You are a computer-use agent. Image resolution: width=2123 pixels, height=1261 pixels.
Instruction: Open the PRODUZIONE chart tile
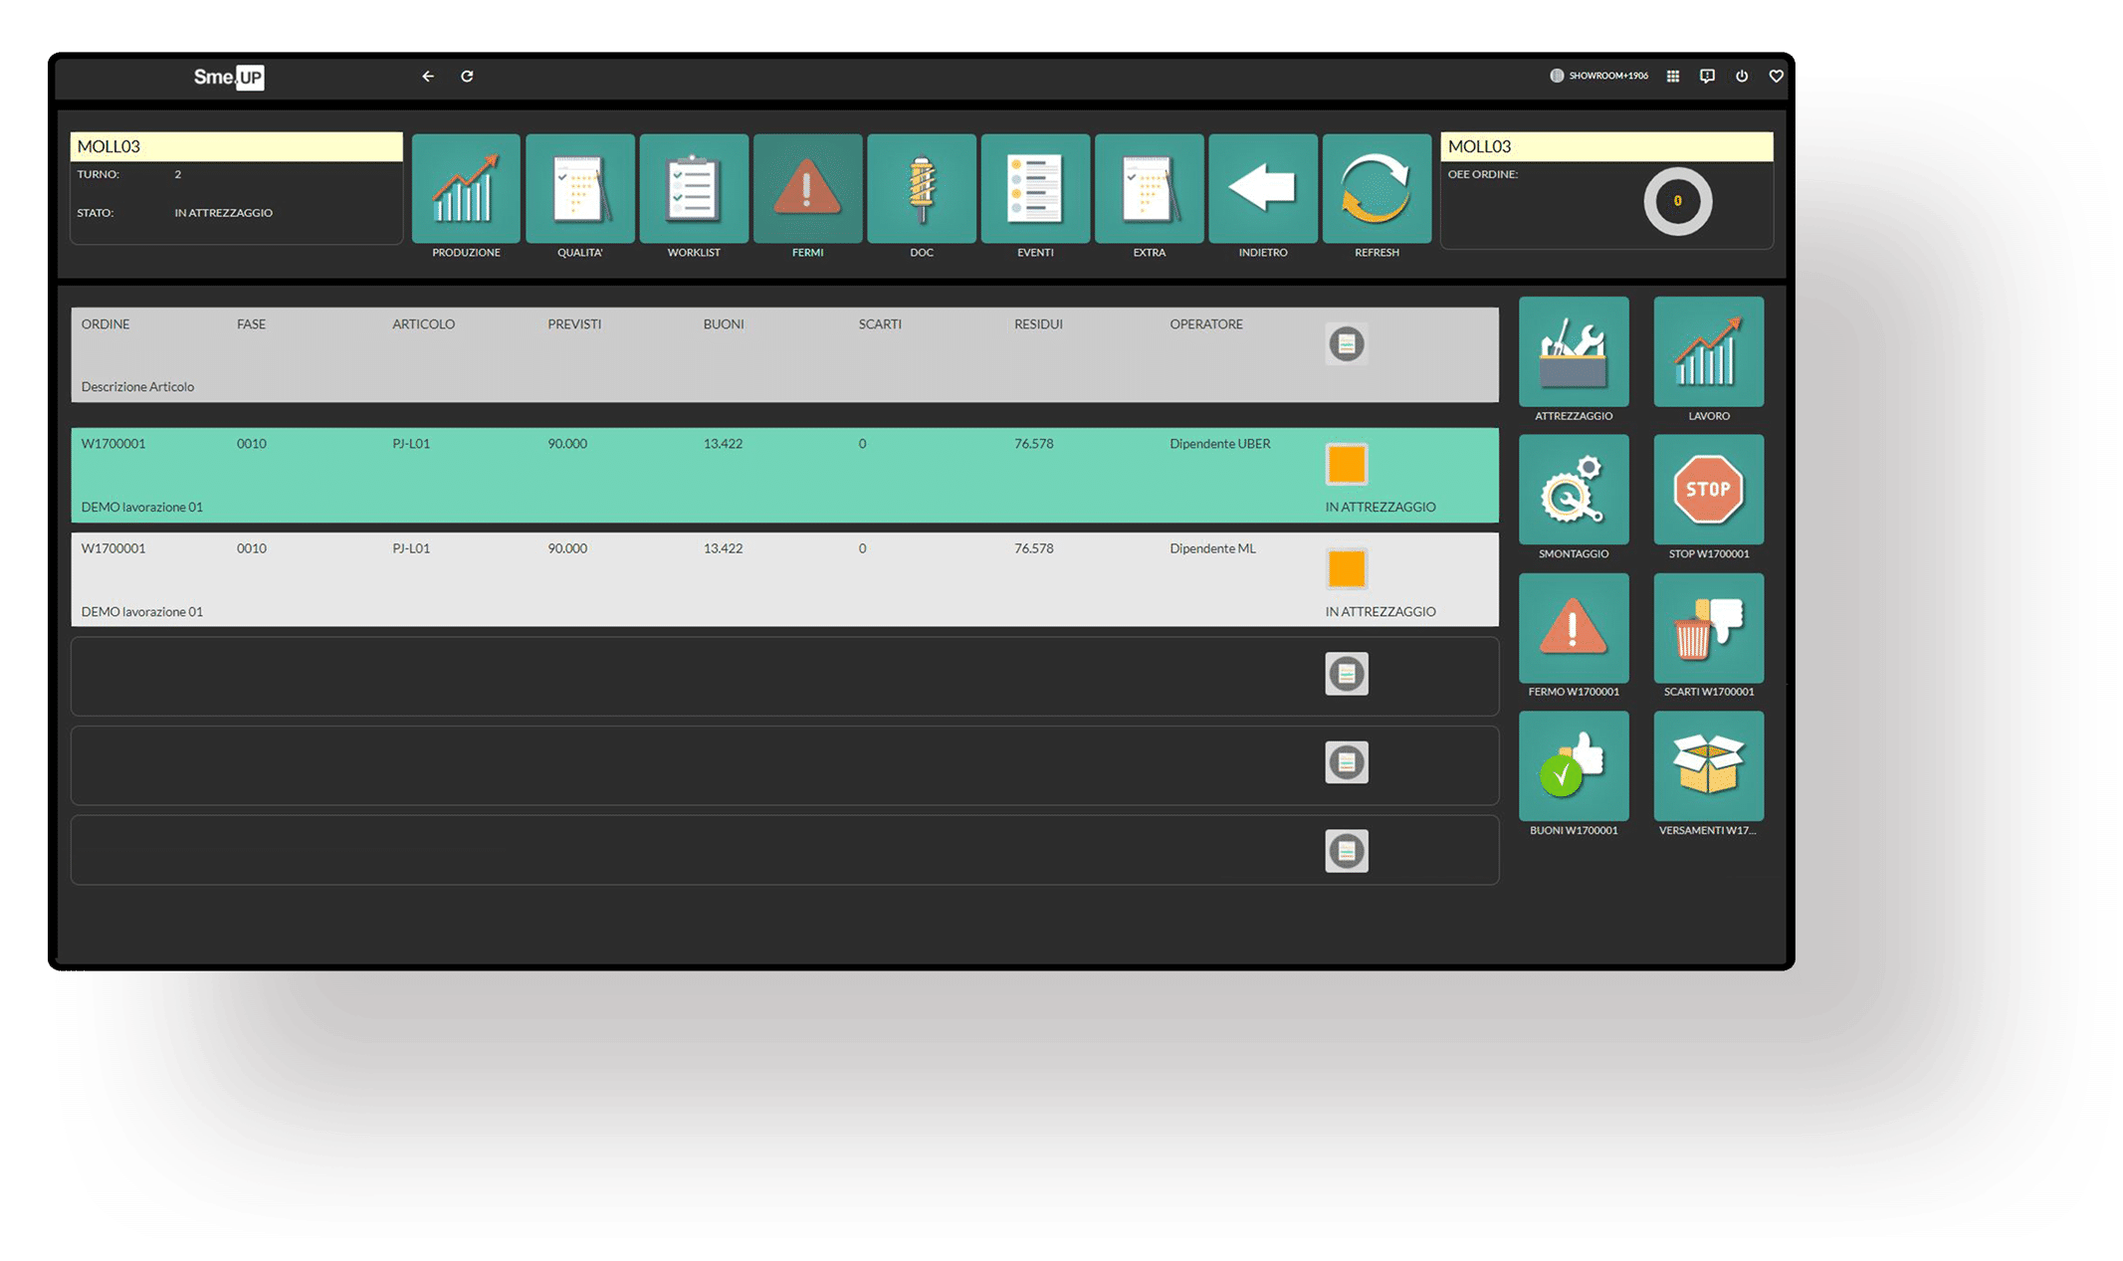(x=466, y=189)
